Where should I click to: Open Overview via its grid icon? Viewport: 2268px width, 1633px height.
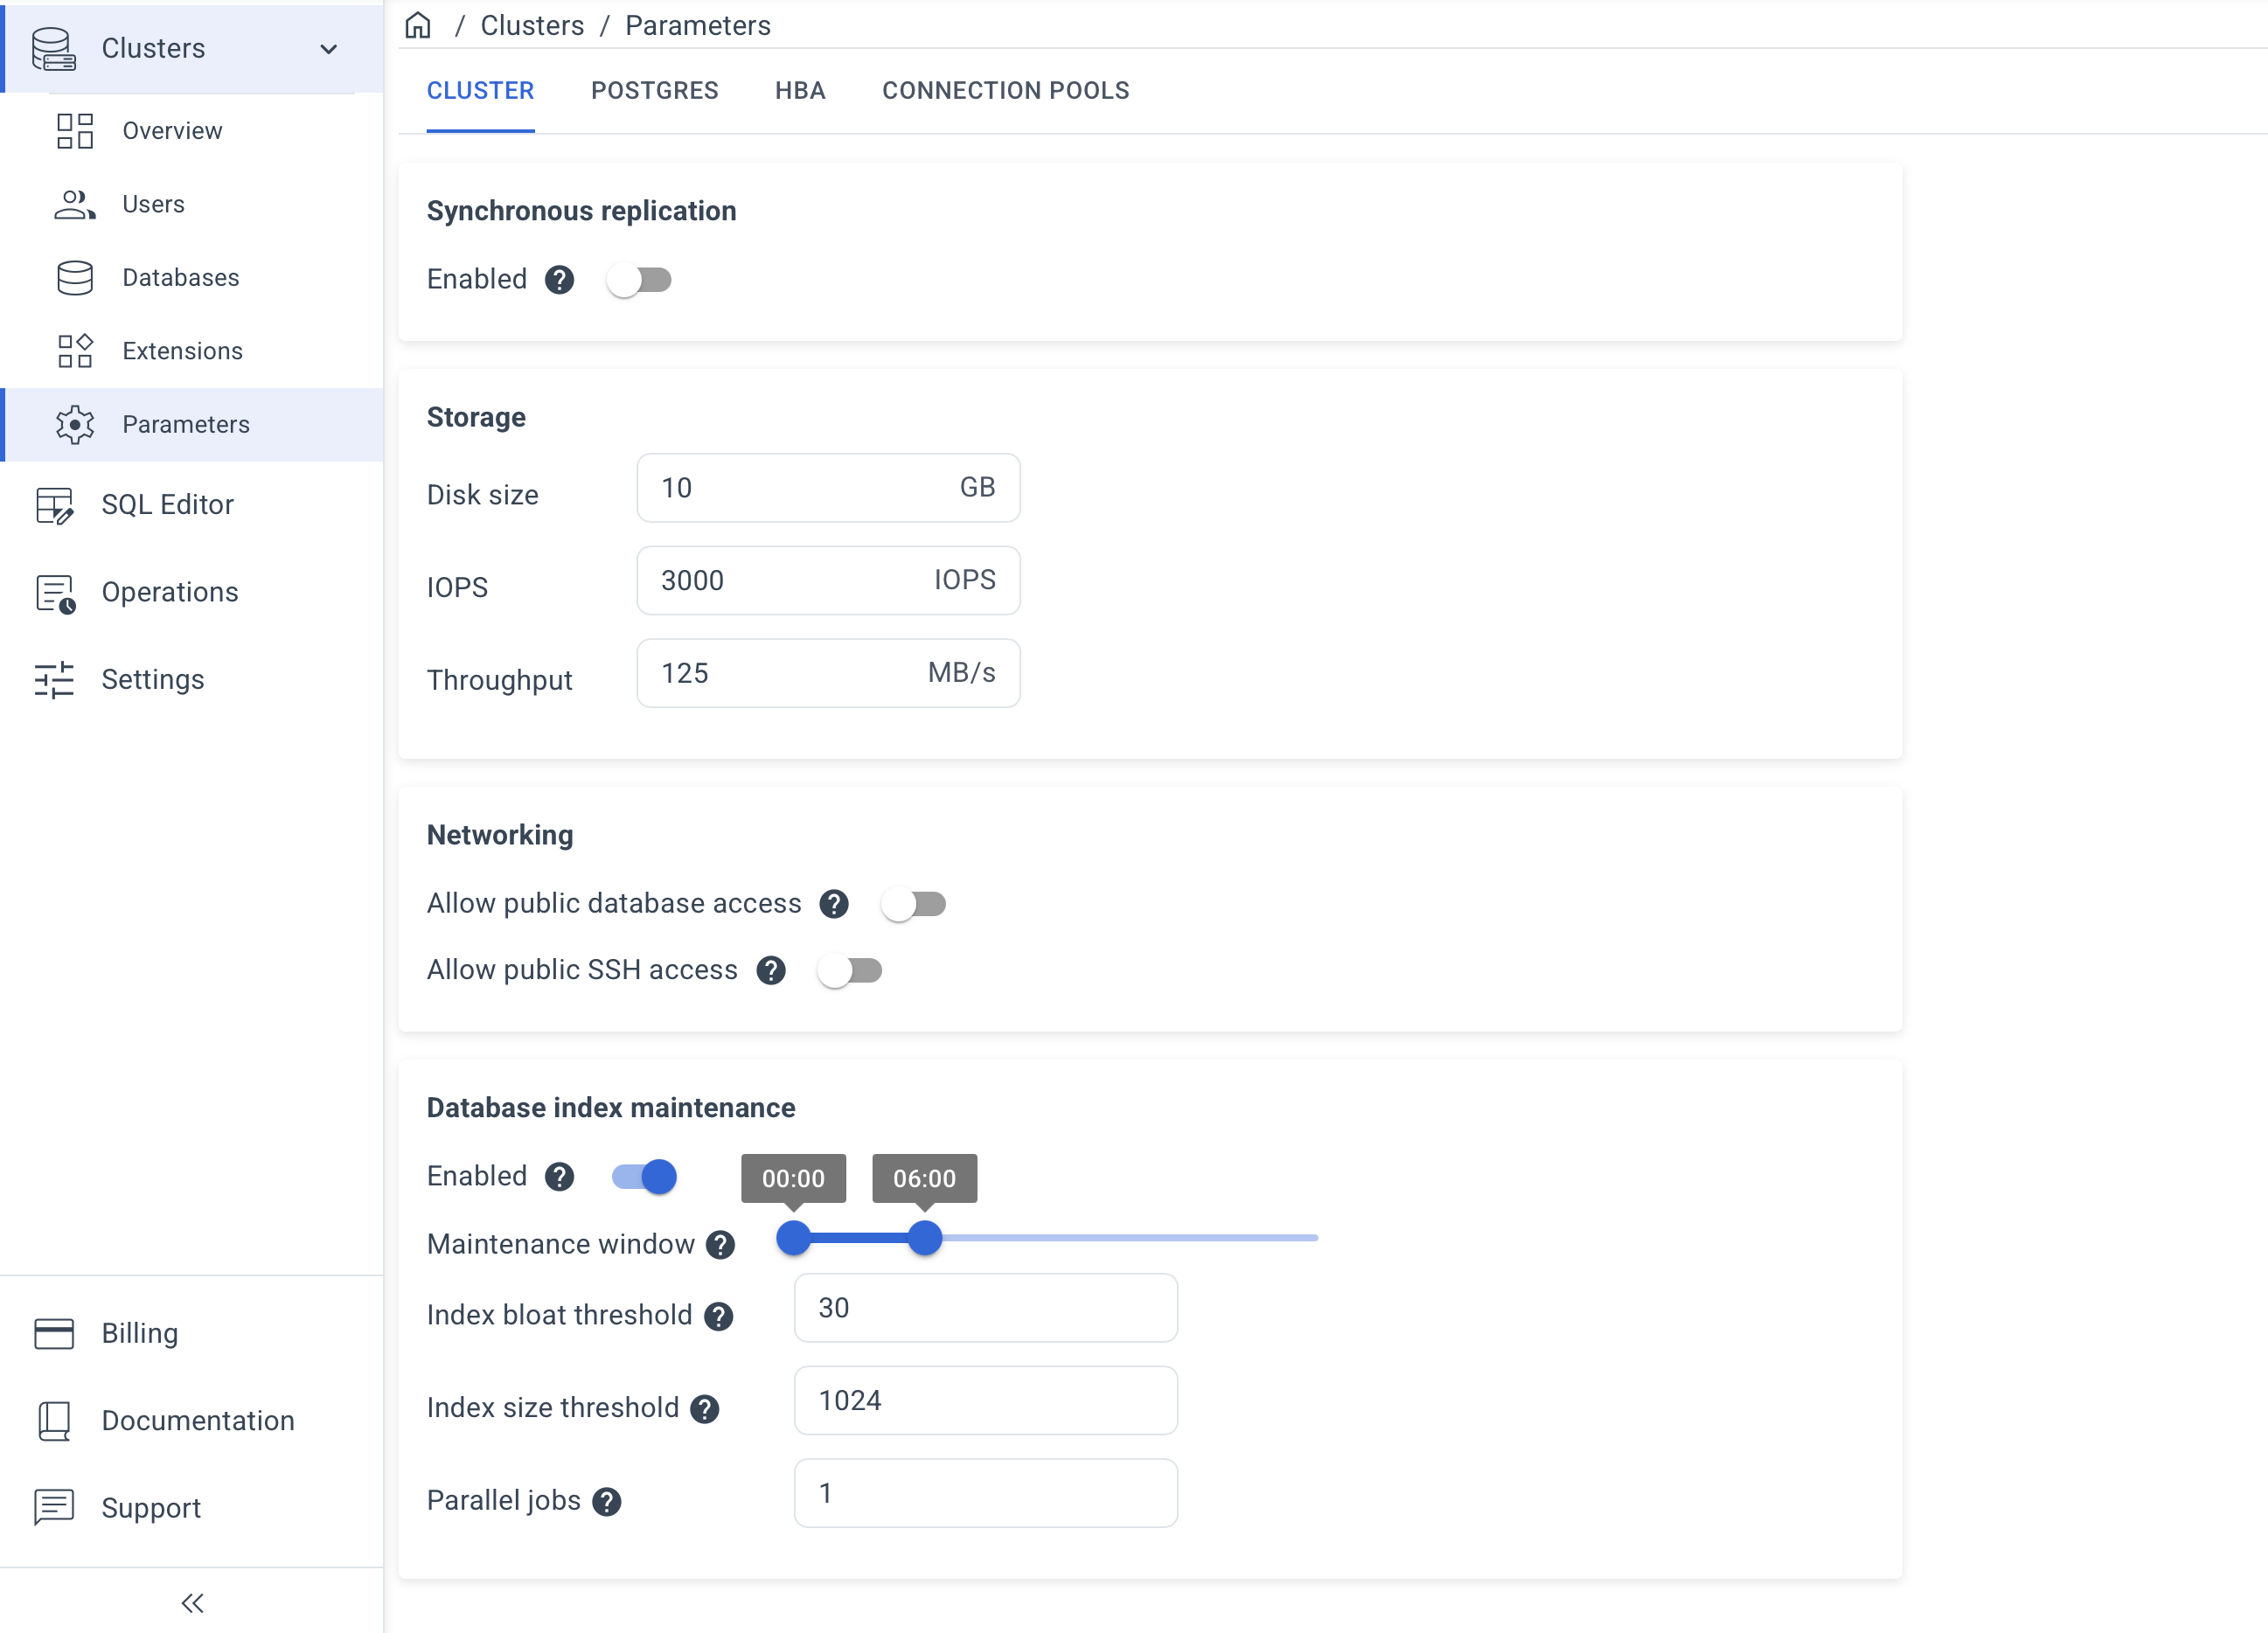[x=75, y=131]
